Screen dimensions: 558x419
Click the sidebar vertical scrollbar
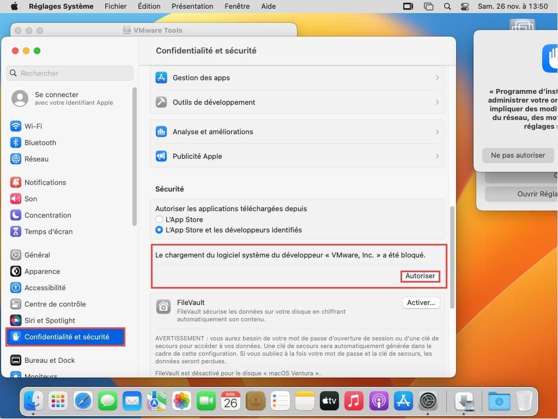pyautogui.click(x=135, y=157)
